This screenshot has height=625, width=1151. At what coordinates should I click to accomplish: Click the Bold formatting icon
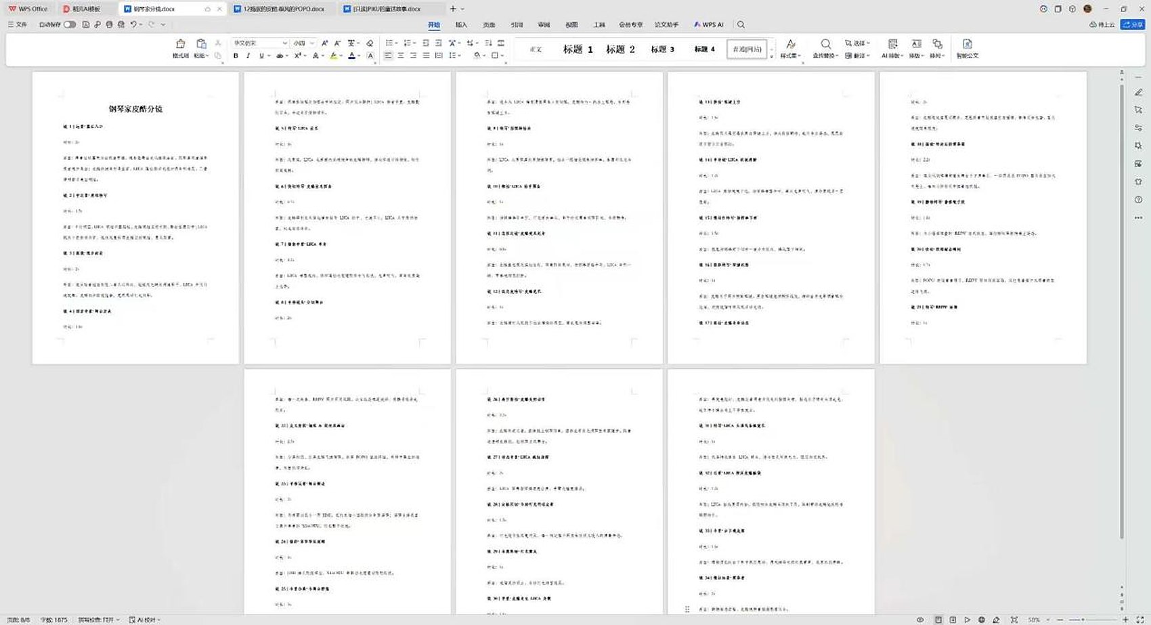click(236, 56)
